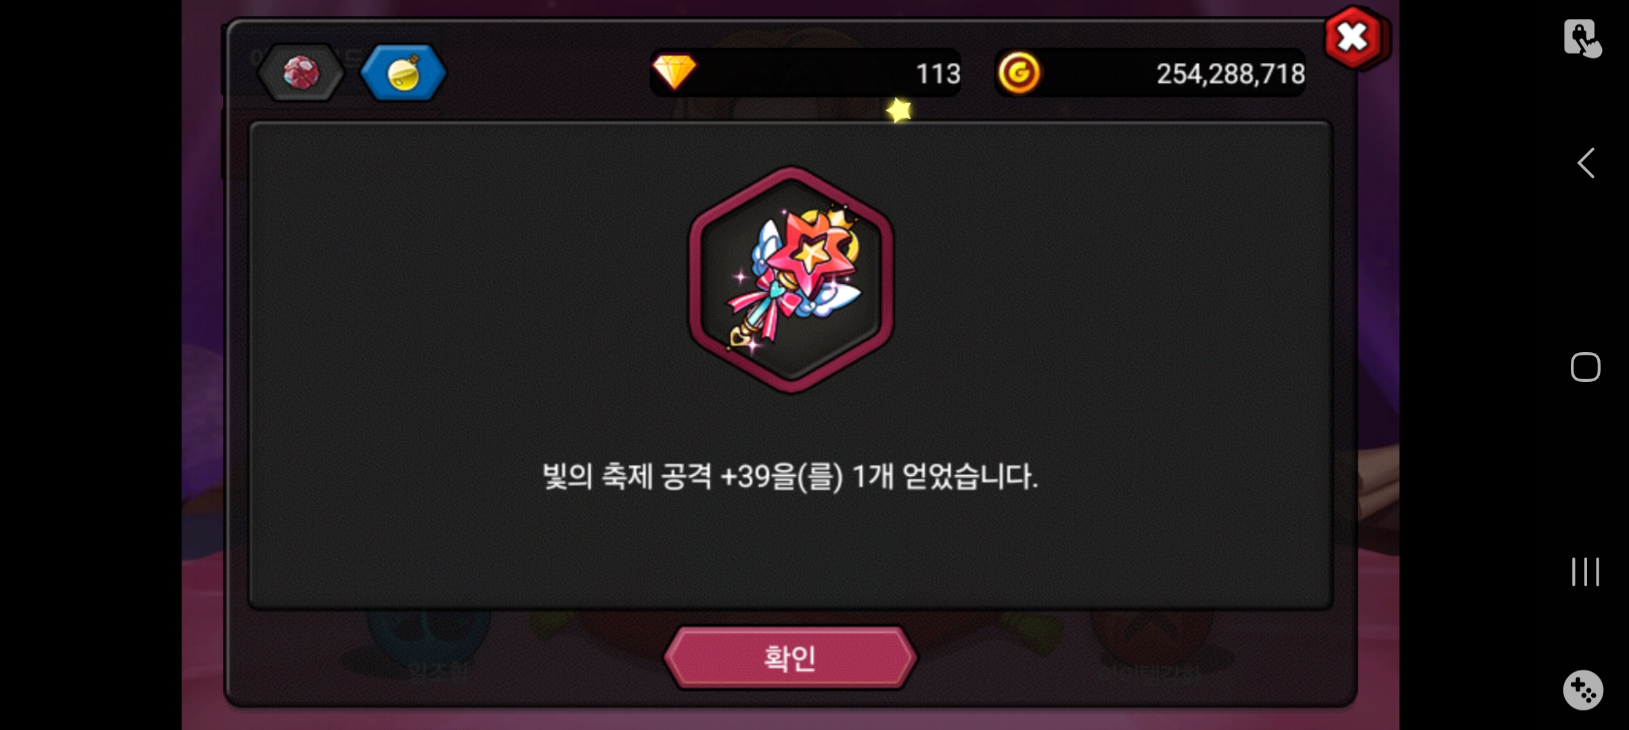Close the reward popup with red X

pyautogui.click(x=1353, y=38)
